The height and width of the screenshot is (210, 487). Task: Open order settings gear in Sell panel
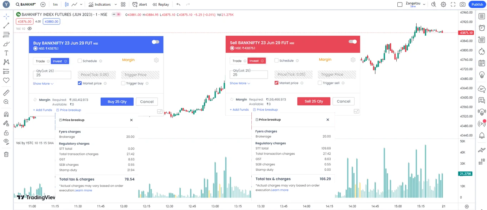(x=353, y=60)
